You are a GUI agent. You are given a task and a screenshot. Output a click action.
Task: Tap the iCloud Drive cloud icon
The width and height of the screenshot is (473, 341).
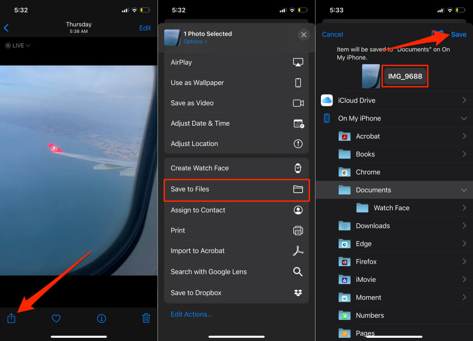[x=327, y=100]
